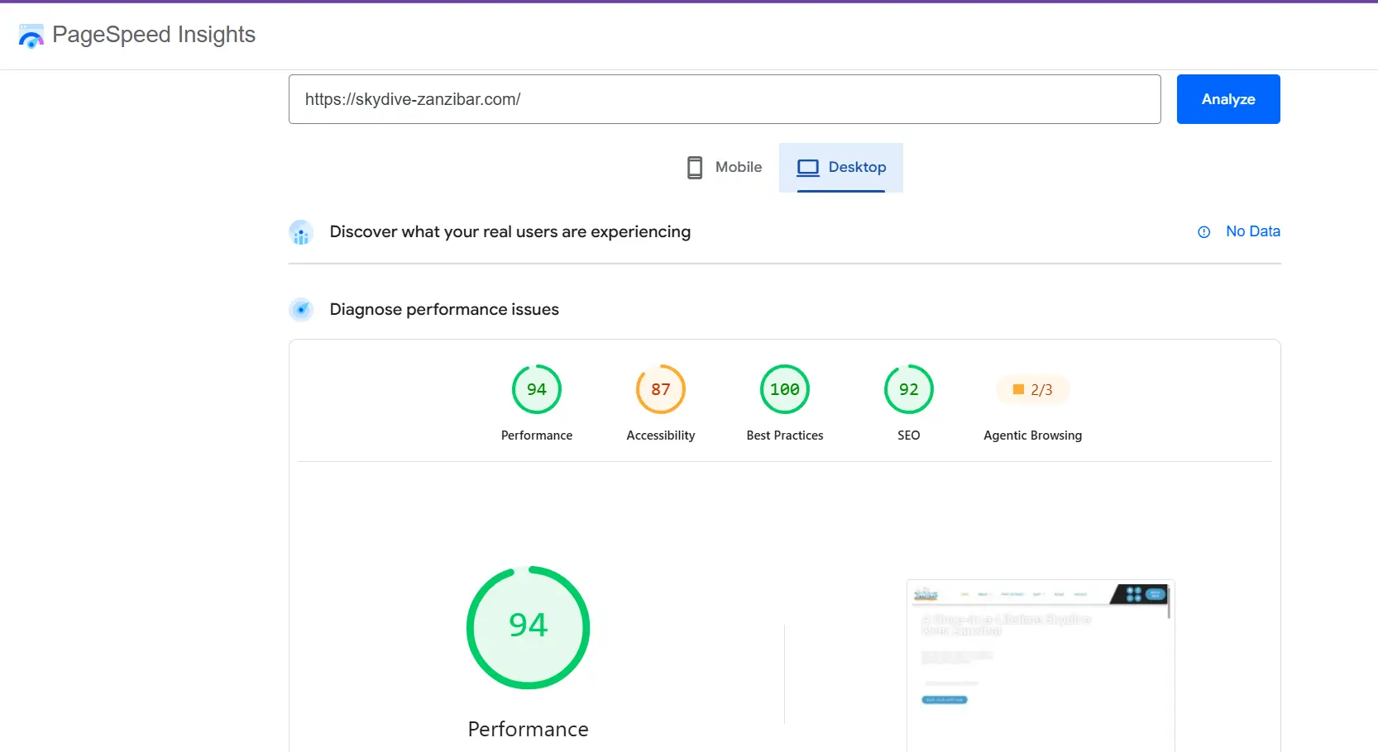Screen dimensions: 1378x752
Task: Focus the URL field containing skydive-zanzibar.com
Action: pyautogui.click(x=725, y=99)
